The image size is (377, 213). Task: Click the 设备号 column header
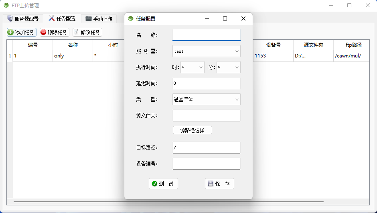click(274, 45)
